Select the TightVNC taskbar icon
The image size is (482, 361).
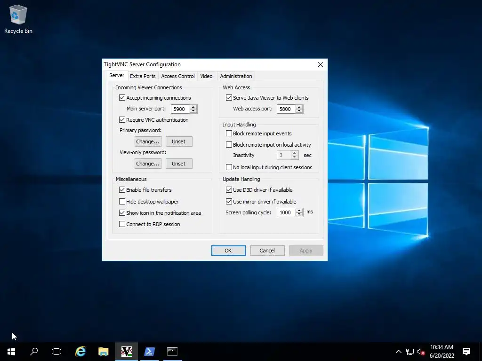coord(126,352)
